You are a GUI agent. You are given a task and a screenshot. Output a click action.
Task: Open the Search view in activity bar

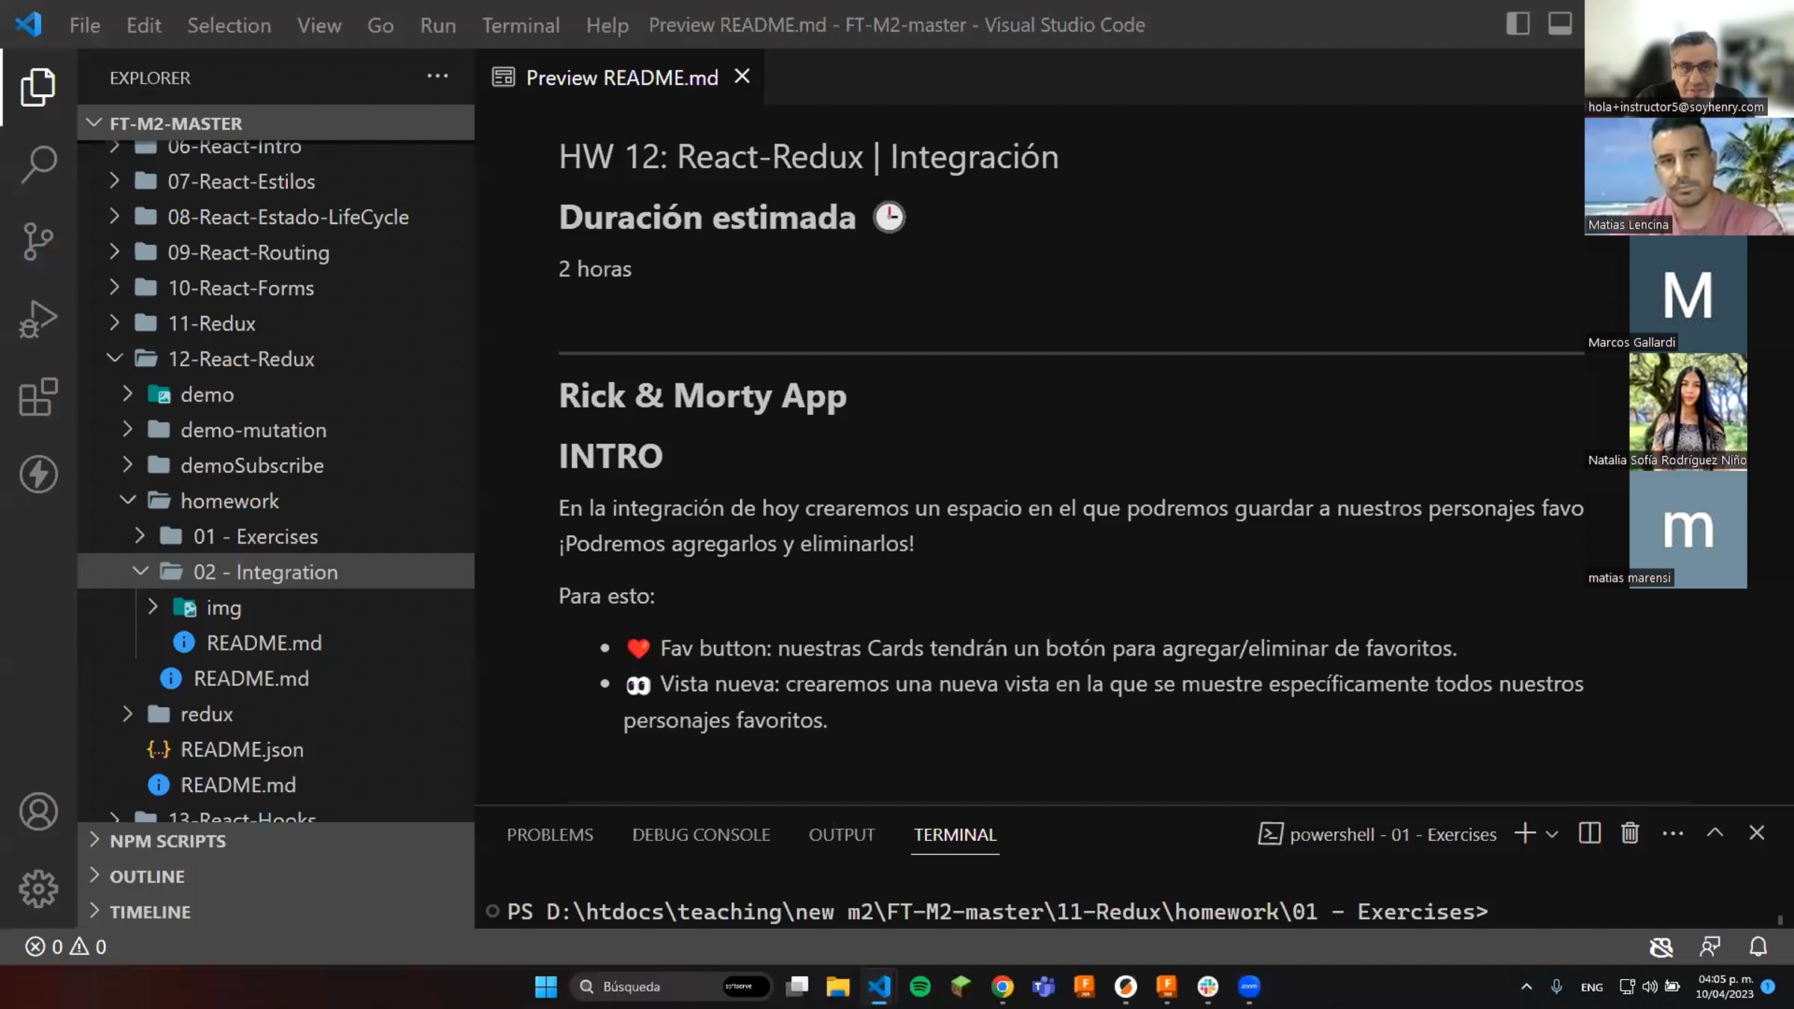(x=38, y=164)
